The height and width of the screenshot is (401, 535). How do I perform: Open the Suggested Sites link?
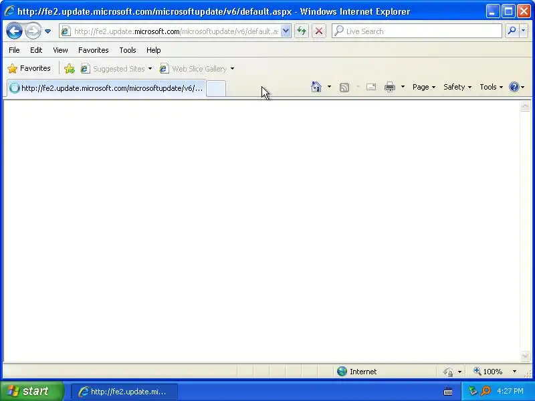pos(113,69)
